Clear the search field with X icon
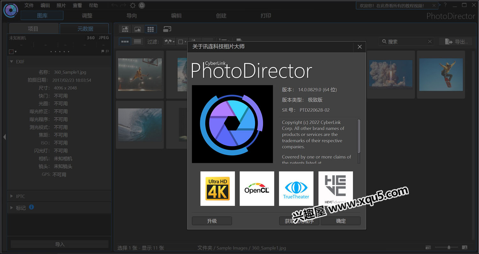Viewport: 479px width, 254px height. [x=430, y=42]
